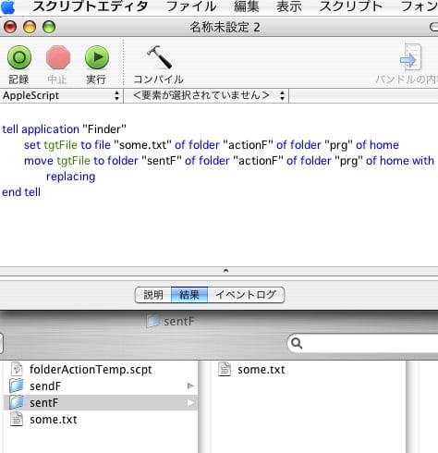Open the 表示 menu
Screen dimensions: 438x453
point(288,6)
